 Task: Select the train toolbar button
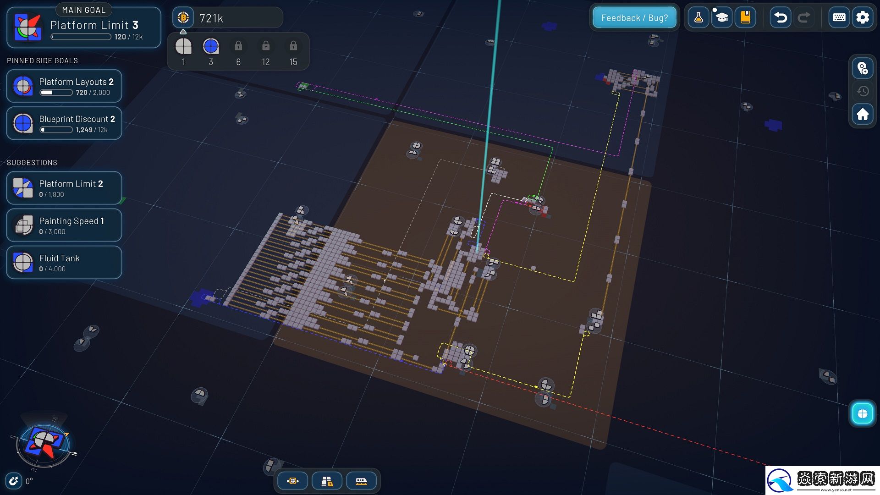pyautogui.click(x=361, y=481)
